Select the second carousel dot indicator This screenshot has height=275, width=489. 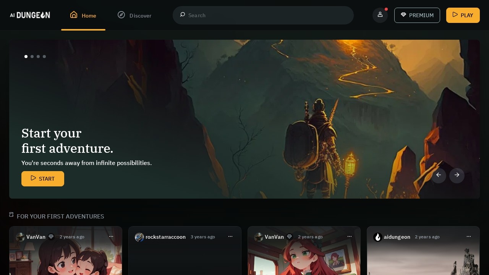[x=32, y=57]
